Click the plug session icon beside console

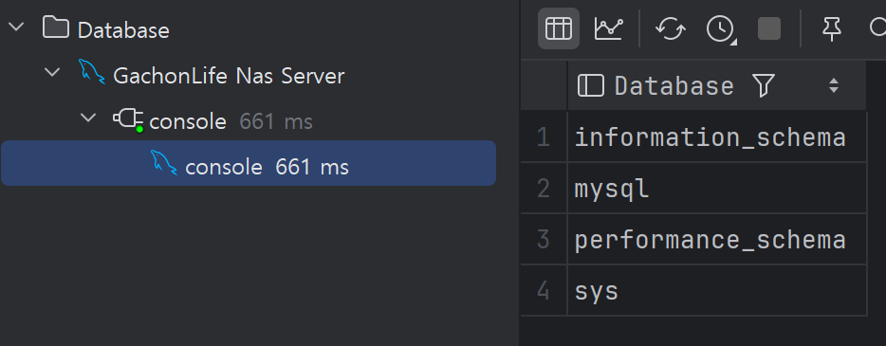click(128, 120)
